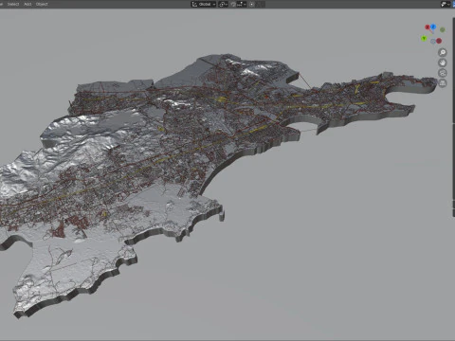
Task: Toggle the camera view button
Action: tap(443, 73)
